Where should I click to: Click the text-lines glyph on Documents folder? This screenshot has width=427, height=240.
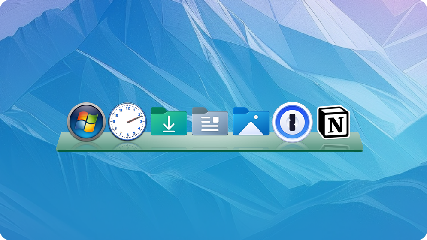[210, 124]
